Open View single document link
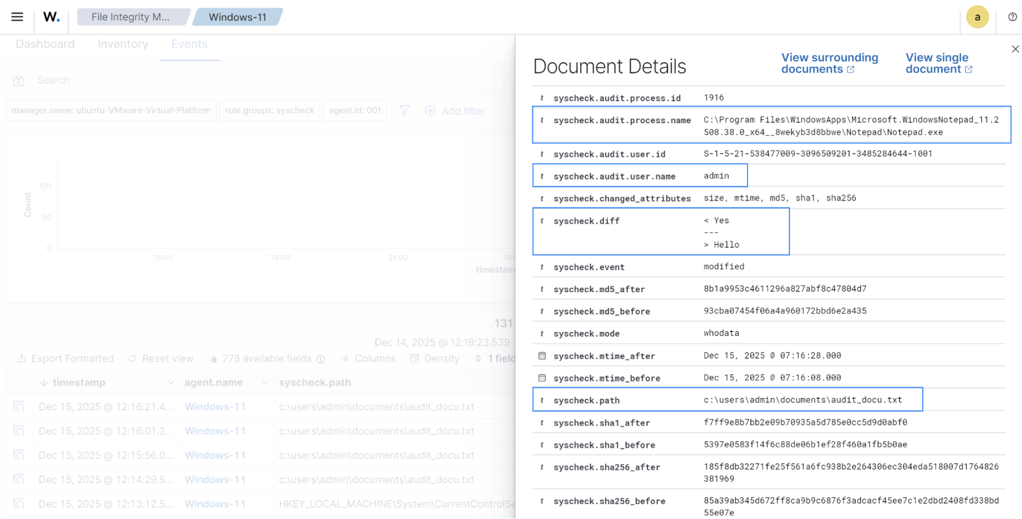Viewport: 1022px width, 519px height. 938,63
